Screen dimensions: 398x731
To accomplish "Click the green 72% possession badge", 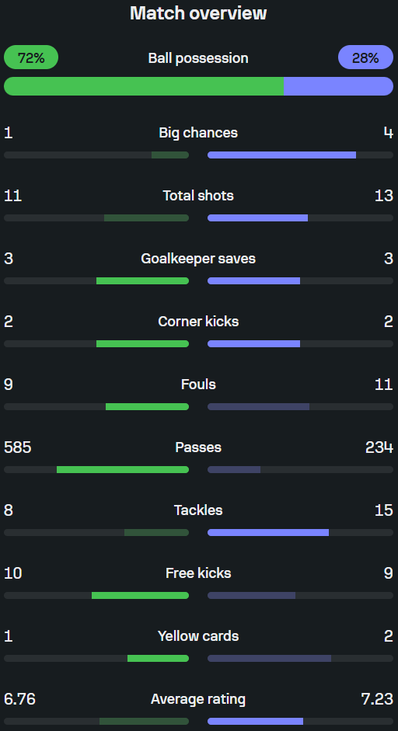I will coord(31,57).
